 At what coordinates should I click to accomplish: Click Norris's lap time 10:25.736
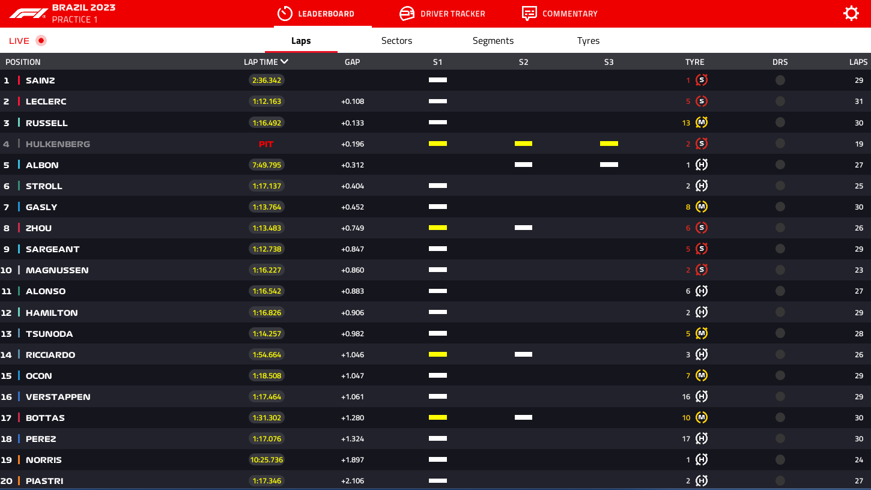pos(266,459)
